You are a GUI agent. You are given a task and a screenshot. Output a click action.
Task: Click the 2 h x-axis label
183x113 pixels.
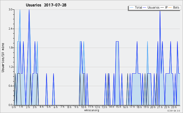(x=28, y=107)
